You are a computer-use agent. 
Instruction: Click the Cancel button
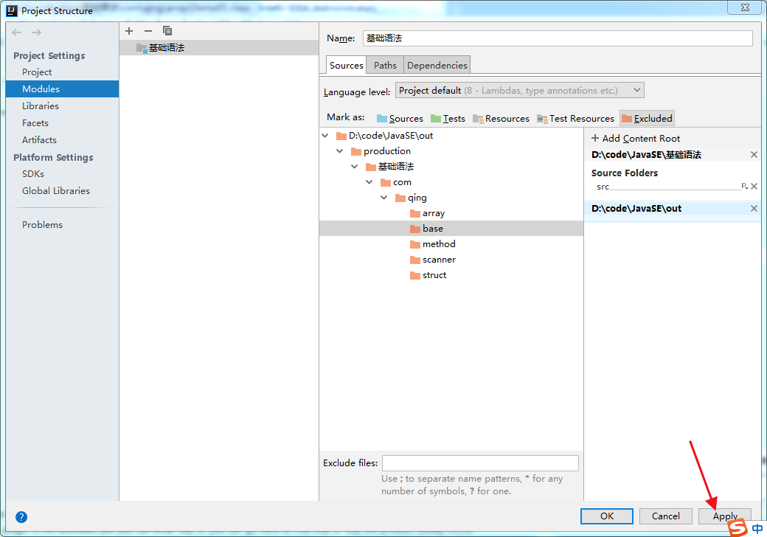[x=665, y=516]
